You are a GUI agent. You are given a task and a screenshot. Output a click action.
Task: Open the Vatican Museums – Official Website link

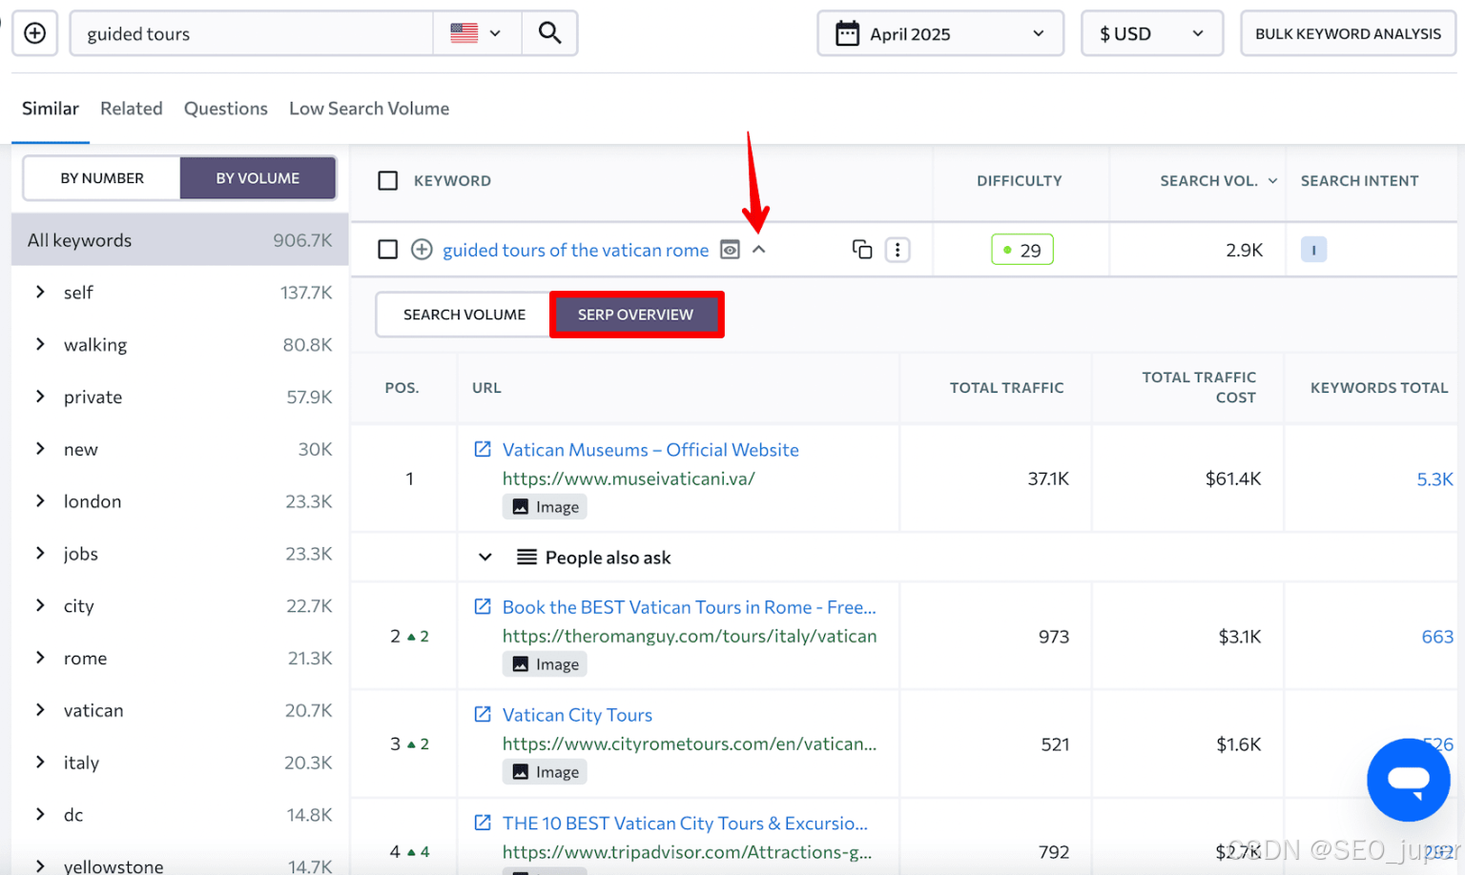pos(650,450)
